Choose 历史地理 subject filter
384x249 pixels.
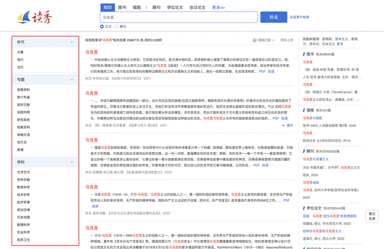pyautogui.click(x=24, y=217)
